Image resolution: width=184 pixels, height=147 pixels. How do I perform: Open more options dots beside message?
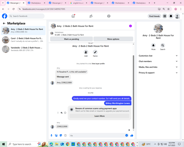click(x=58, y=113)
